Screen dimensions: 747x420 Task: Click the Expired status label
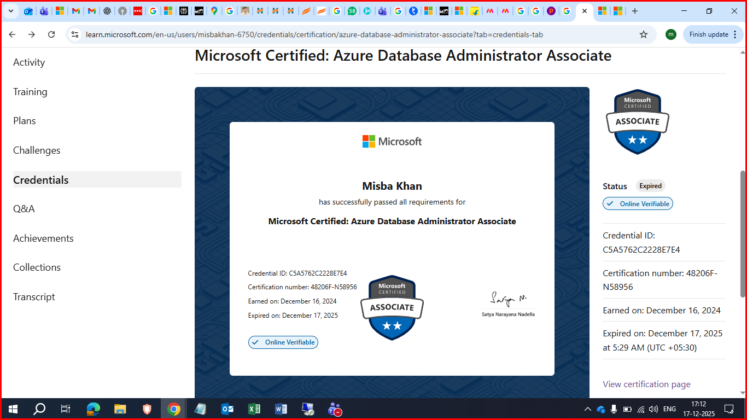651,186
